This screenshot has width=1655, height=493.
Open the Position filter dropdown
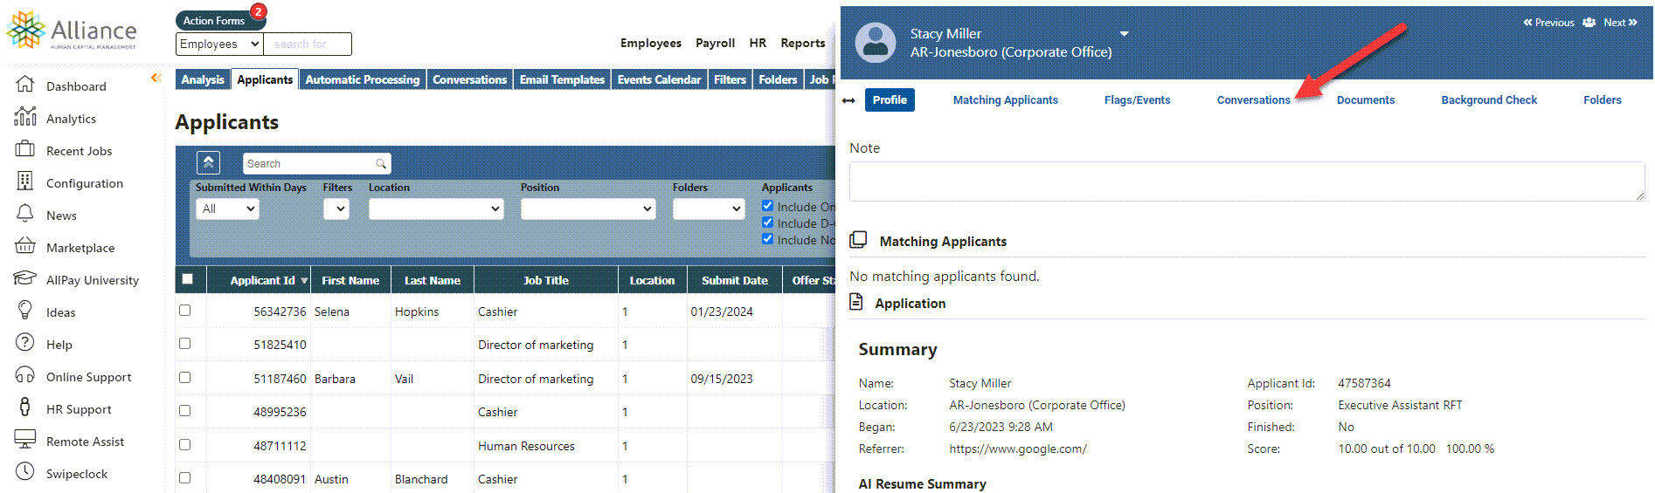pos(588,209)
